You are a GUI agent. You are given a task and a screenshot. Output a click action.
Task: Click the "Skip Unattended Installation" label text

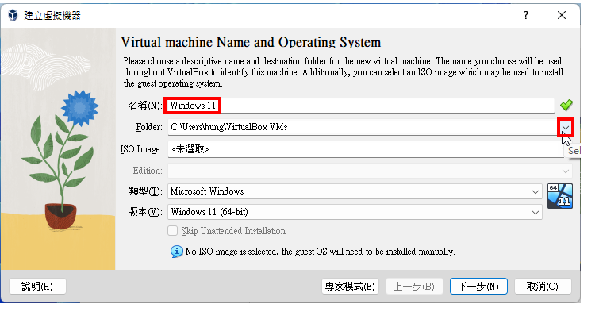[233, 231]
